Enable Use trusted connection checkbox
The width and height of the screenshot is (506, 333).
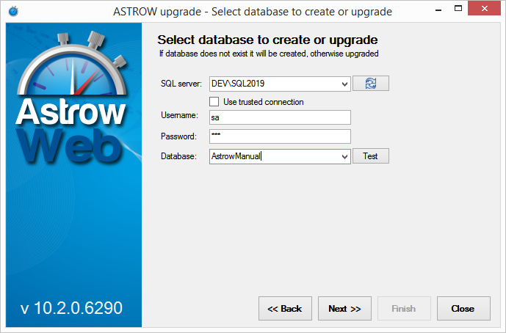click(x=214, y=102)
